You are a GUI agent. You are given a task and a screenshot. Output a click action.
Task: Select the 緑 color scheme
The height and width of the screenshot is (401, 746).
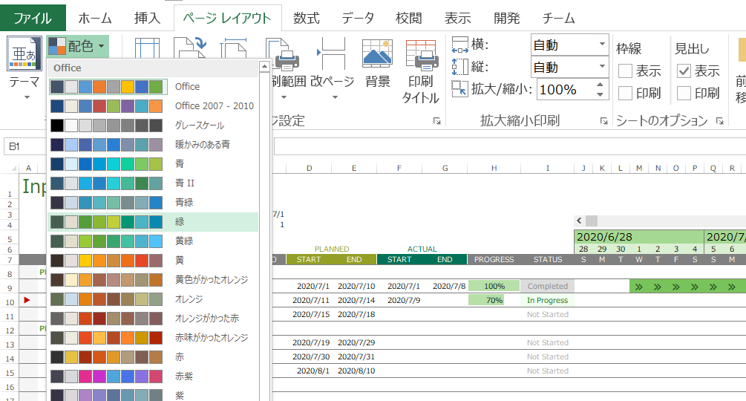[x=153, y=222]
